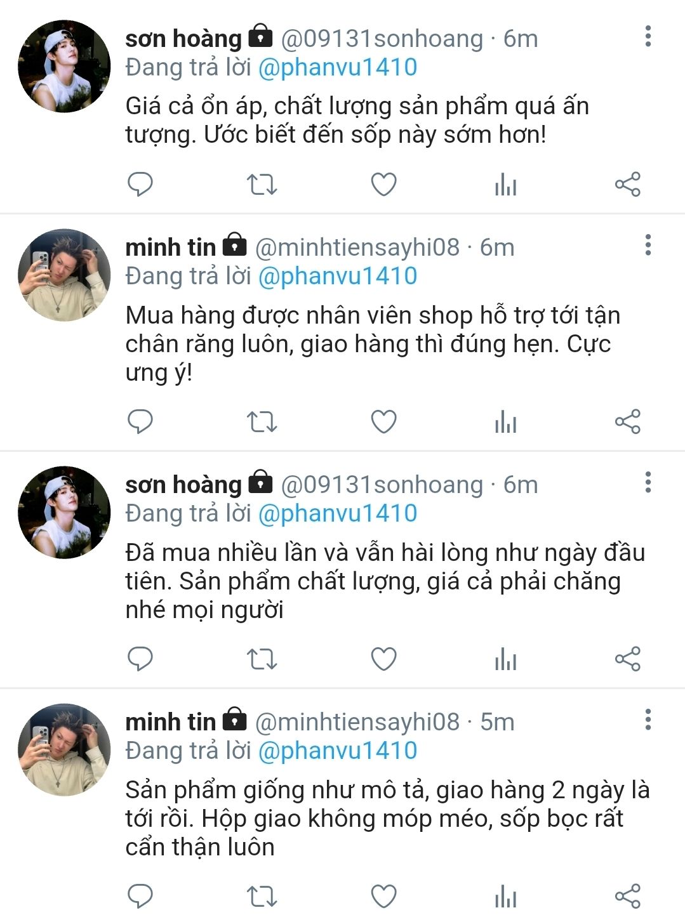This screenshot has width=685, height=922.
Task: Open the @minhtiensayhi08 handle posted 5m ago
Action: tap(357, 722)
